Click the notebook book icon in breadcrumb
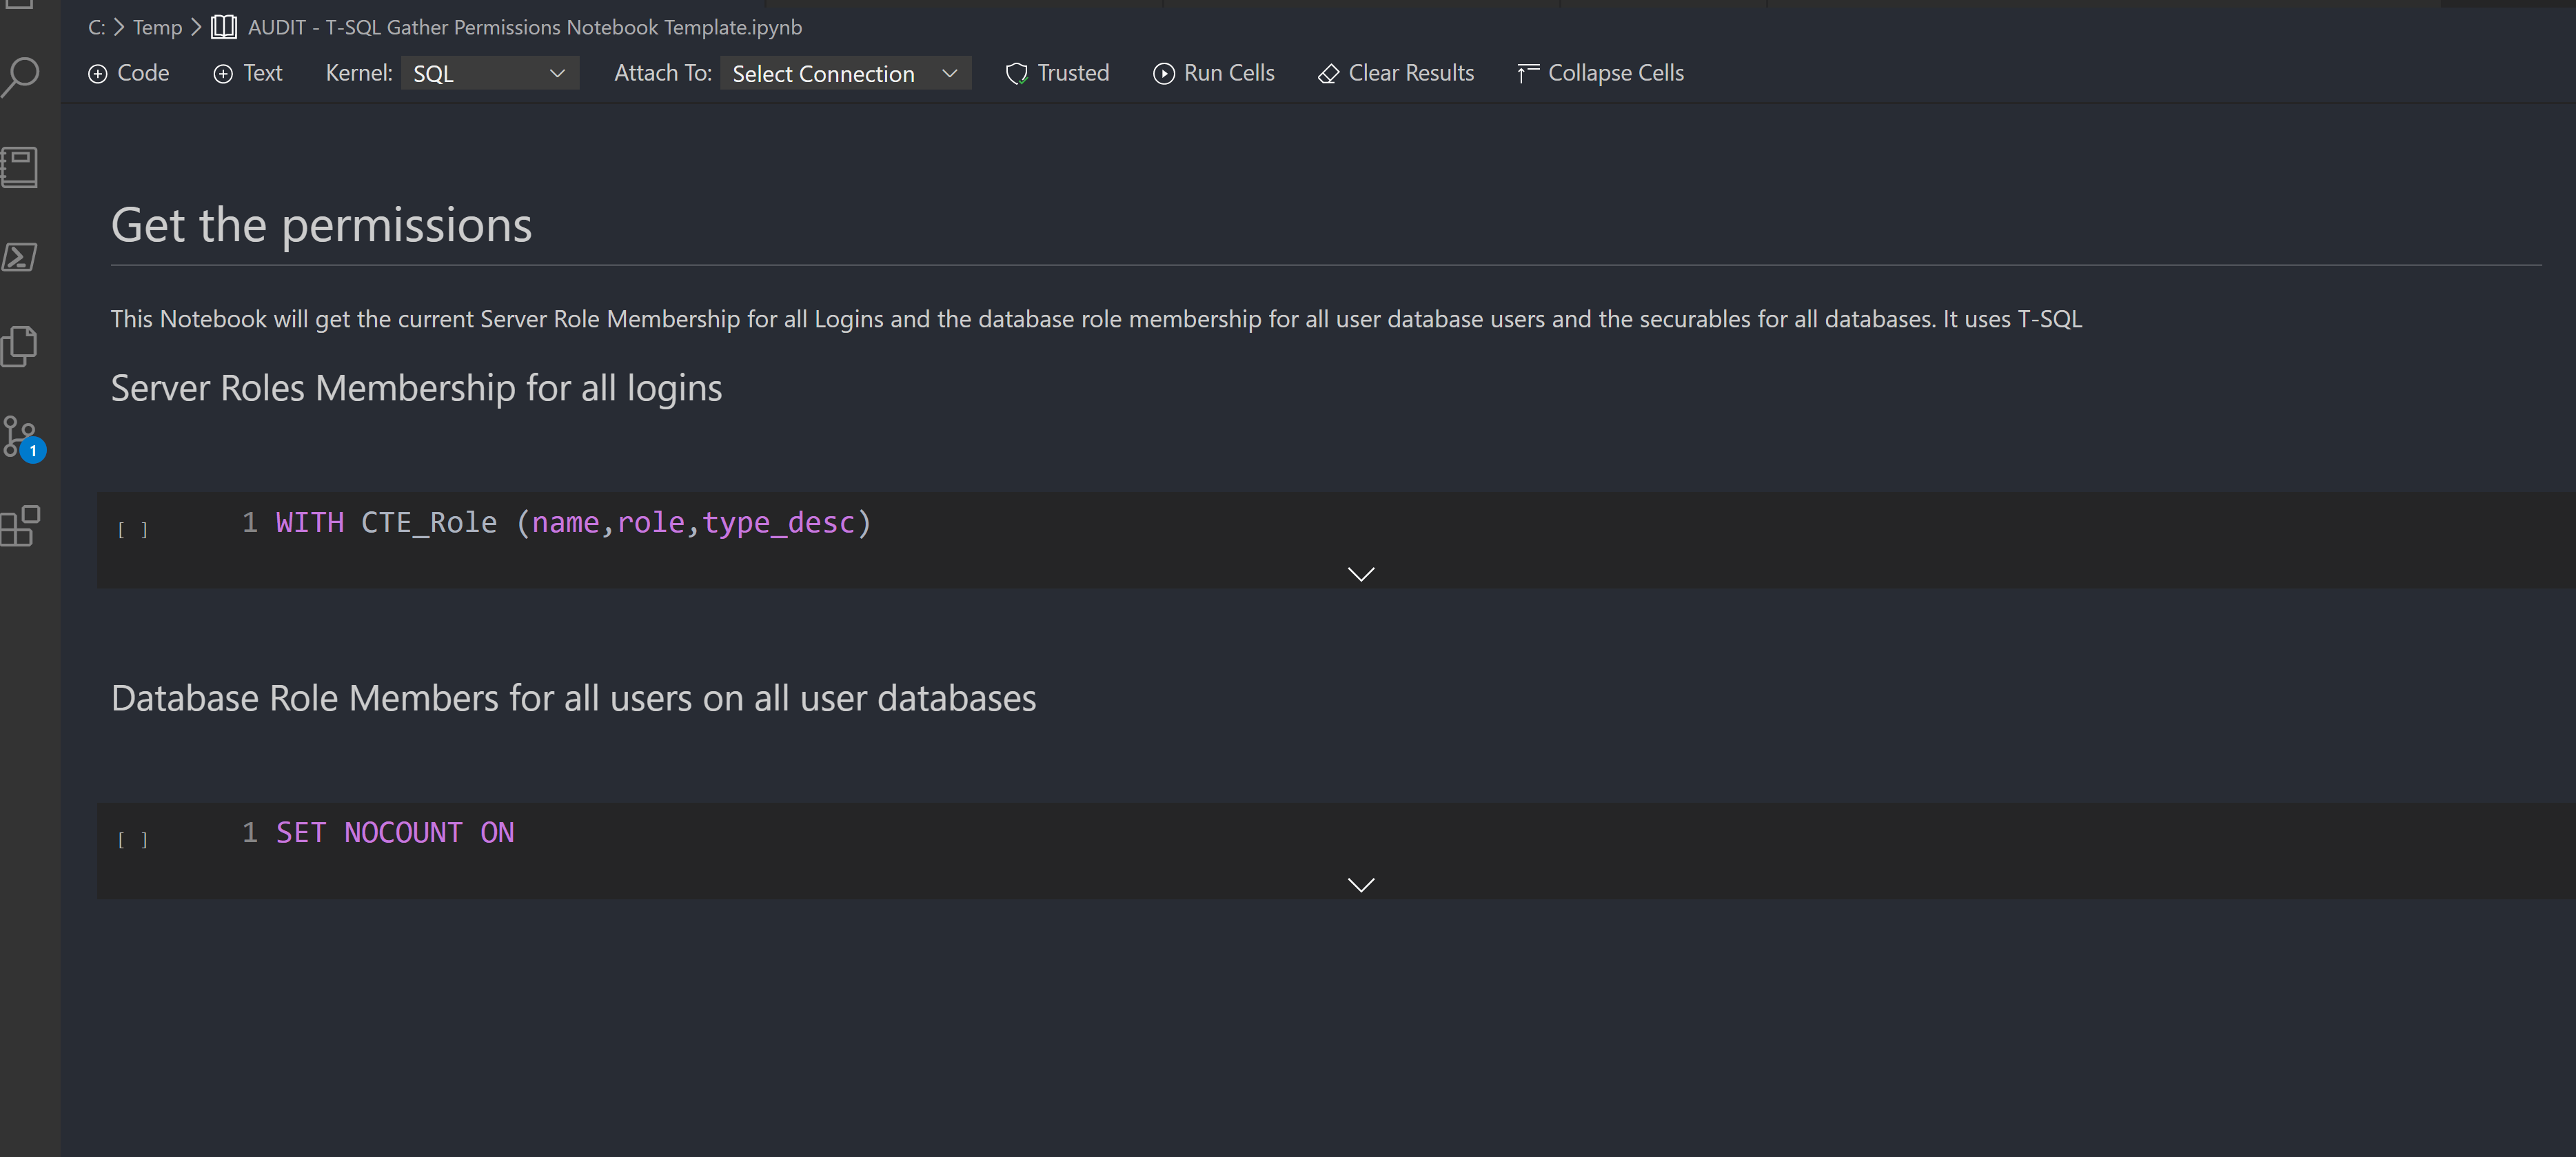 point(224,27)
